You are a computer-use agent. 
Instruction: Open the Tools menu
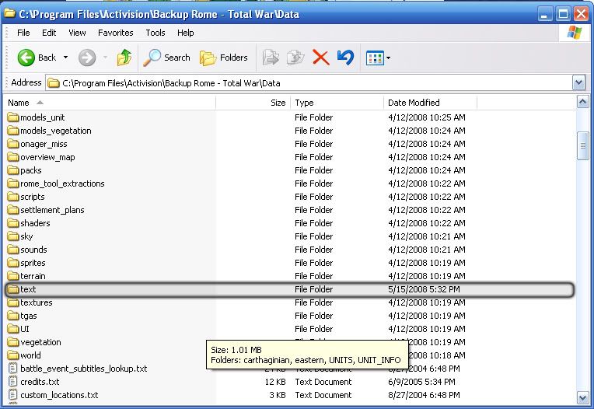tap(155, 33)
